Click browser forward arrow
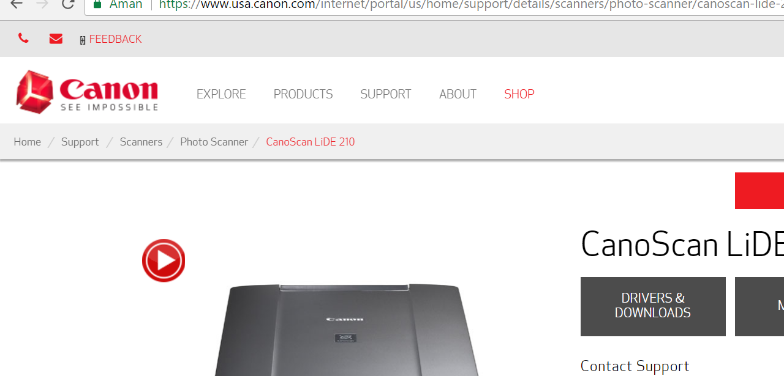This screenshot has height=376, width=784. (42, 4)
